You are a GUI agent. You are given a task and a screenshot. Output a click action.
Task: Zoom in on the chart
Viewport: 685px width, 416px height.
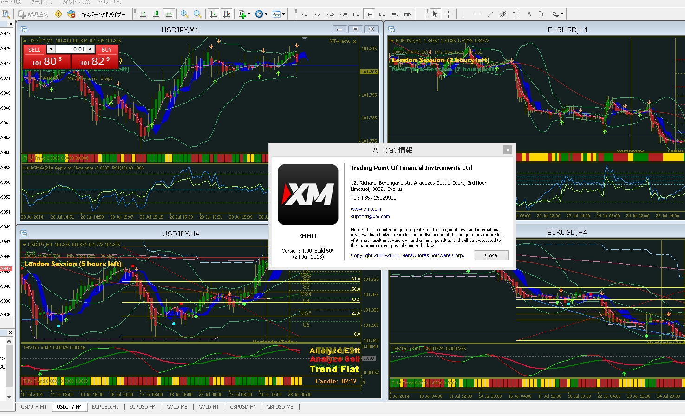pos(184,14)
